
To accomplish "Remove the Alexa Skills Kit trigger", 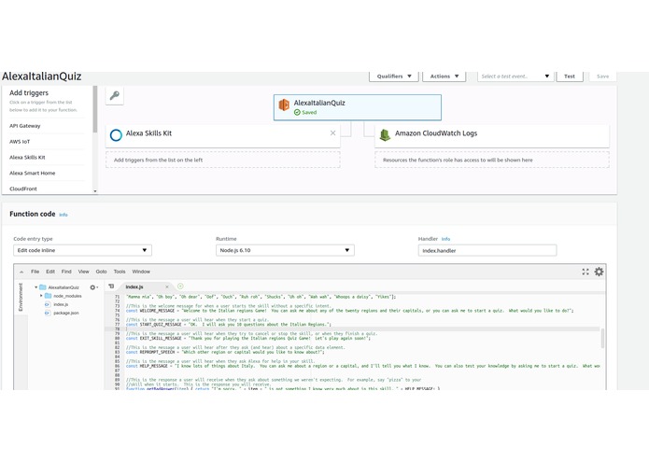I will 332,133.
